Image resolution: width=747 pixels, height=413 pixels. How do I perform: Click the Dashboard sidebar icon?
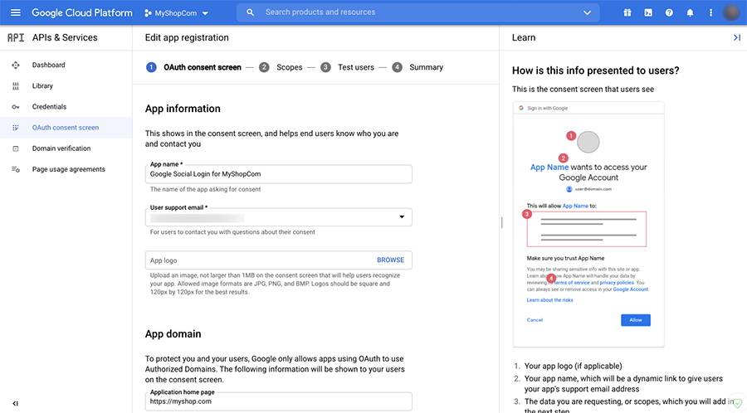[x=16, y=66]
